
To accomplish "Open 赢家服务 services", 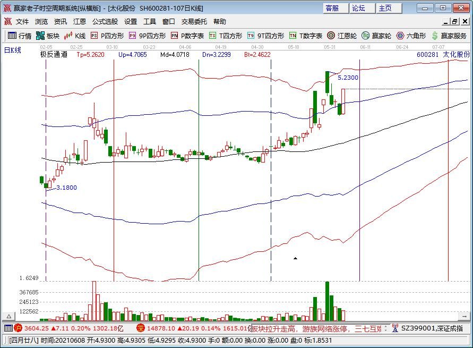I will pyautogui.click(x=449, y=36).
